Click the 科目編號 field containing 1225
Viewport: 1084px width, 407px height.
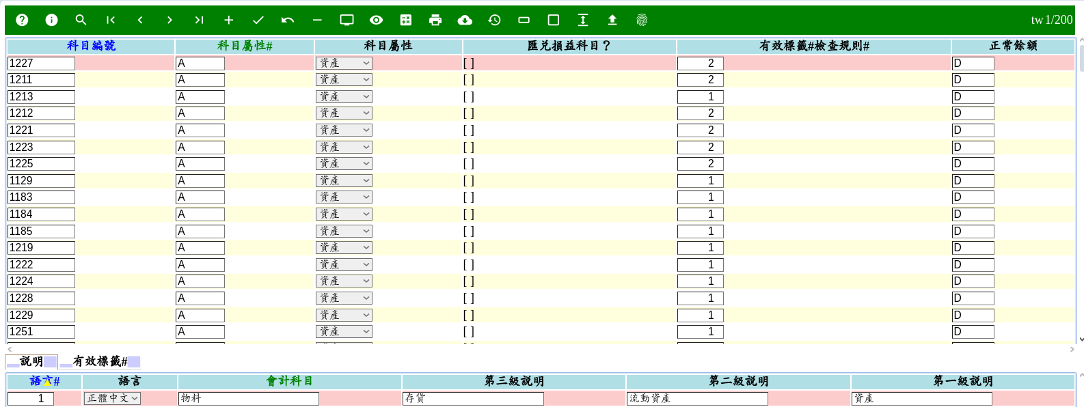(41, 164)
